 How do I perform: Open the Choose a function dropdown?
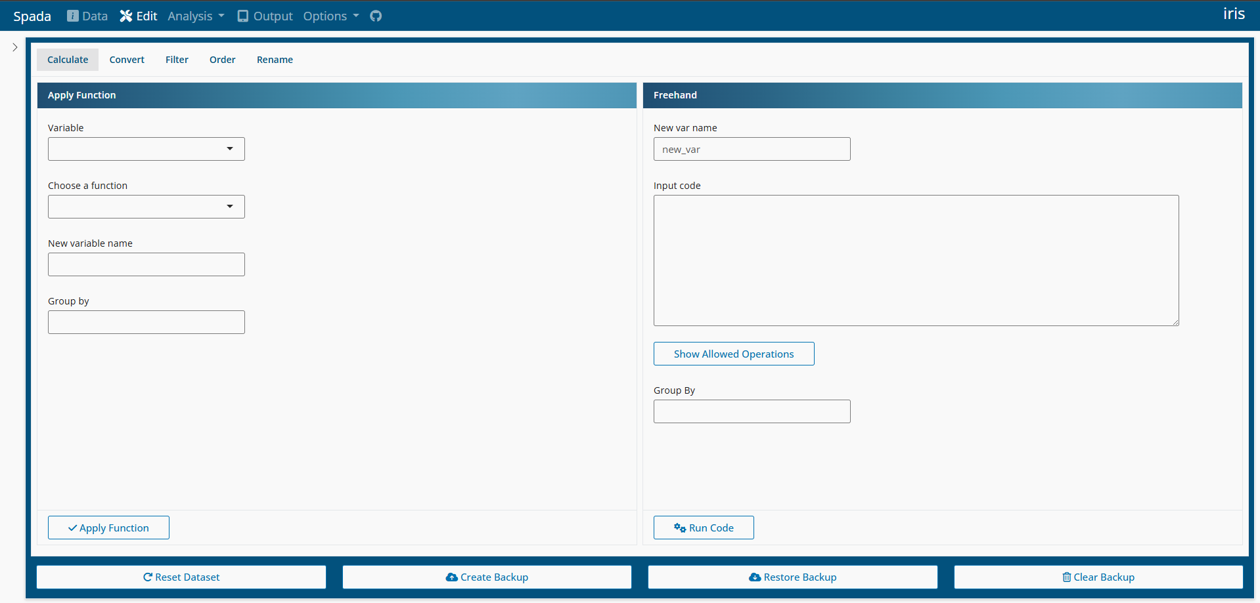click(146, 207)
